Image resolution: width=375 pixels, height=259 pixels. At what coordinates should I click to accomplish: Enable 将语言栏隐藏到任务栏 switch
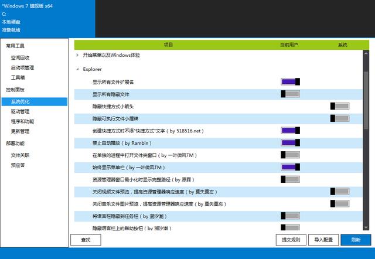(290, 216)
